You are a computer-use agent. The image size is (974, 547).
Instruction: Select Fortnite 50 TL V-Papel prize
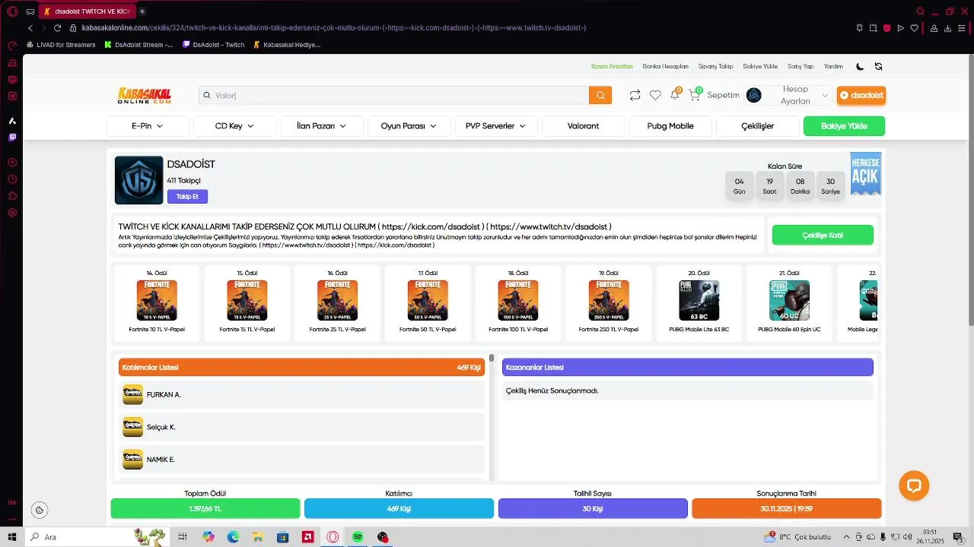pos(428,302)
